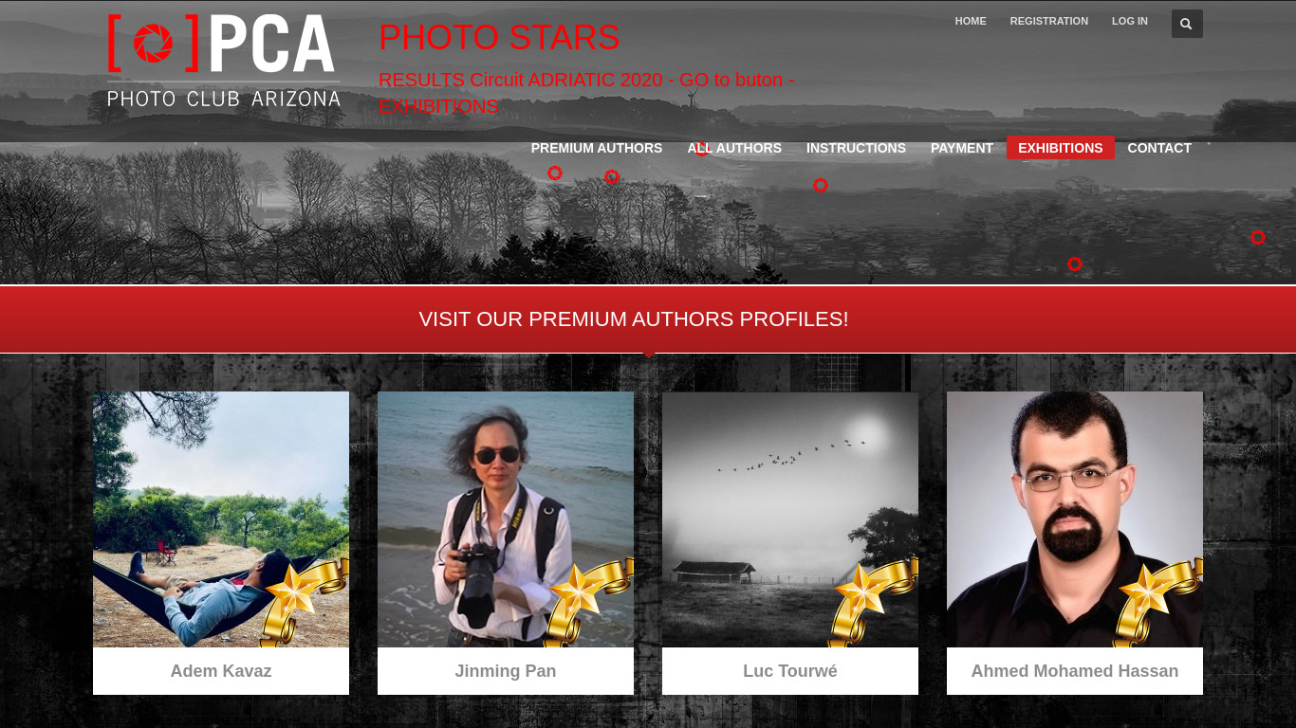
Task: Open the PREMIUM AUTHORS menu item
Action: click(597, 148)
